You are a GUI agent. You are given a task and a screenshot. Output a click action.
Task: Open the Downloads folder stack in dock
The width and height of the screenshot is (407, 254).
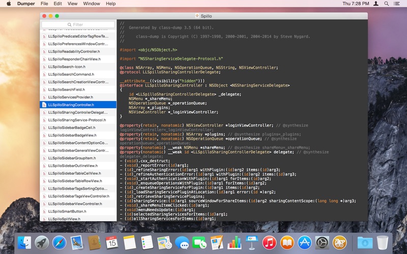(365, 242)
